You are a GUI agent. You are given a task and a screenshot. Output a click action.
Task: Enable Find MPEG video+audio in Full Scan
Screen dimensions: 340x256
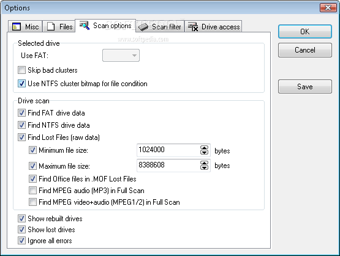(32, 202)
